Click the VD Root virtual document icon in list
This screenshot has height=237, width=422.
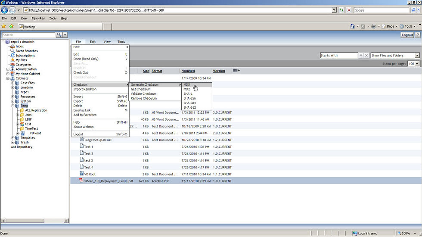click(x=81, y=174)
